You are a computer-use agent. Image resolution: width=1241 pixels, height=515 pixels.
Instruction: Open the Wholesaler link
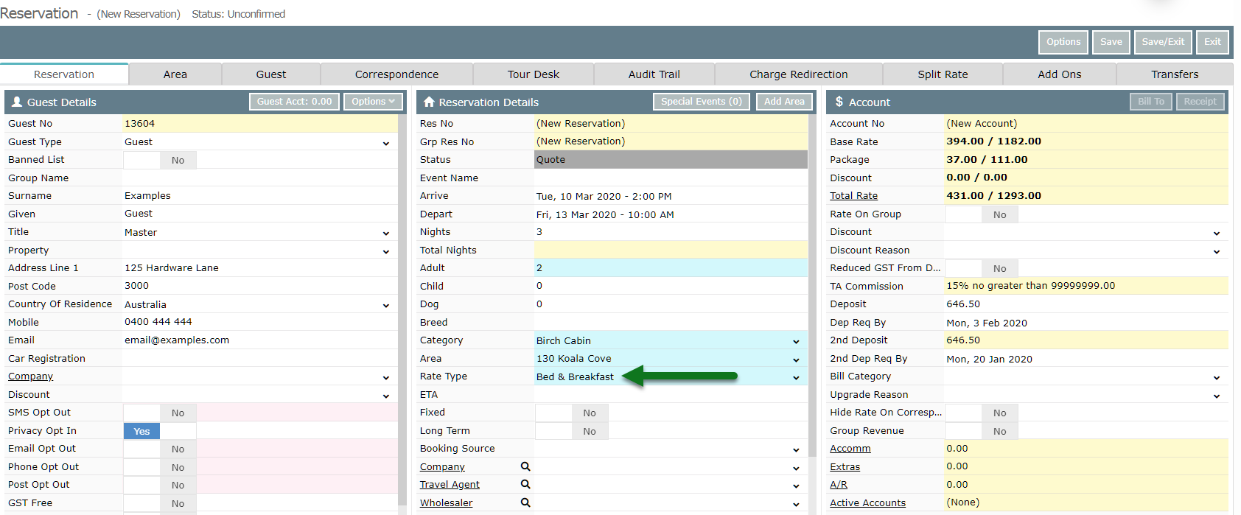pos(447,503)
